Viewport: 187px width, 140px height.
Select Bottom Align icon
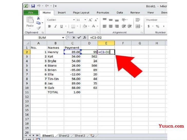(x=117, y=20)
